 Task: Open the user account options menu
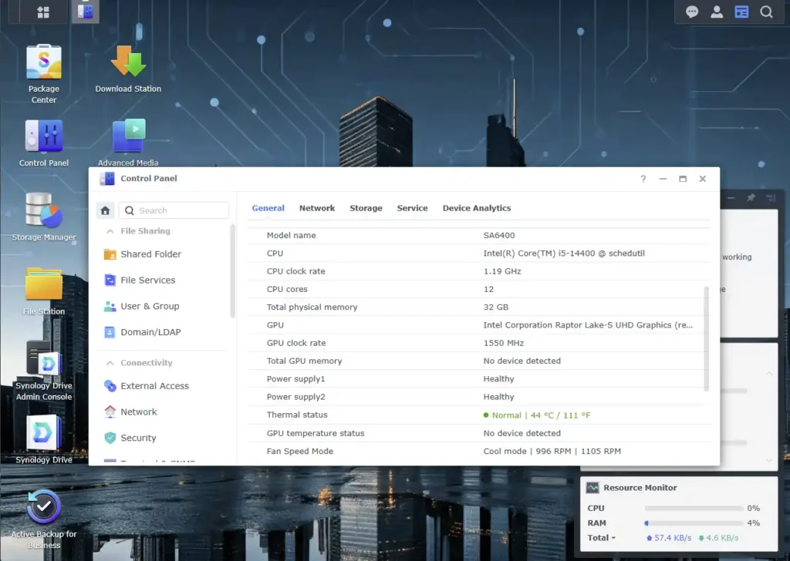717,12
